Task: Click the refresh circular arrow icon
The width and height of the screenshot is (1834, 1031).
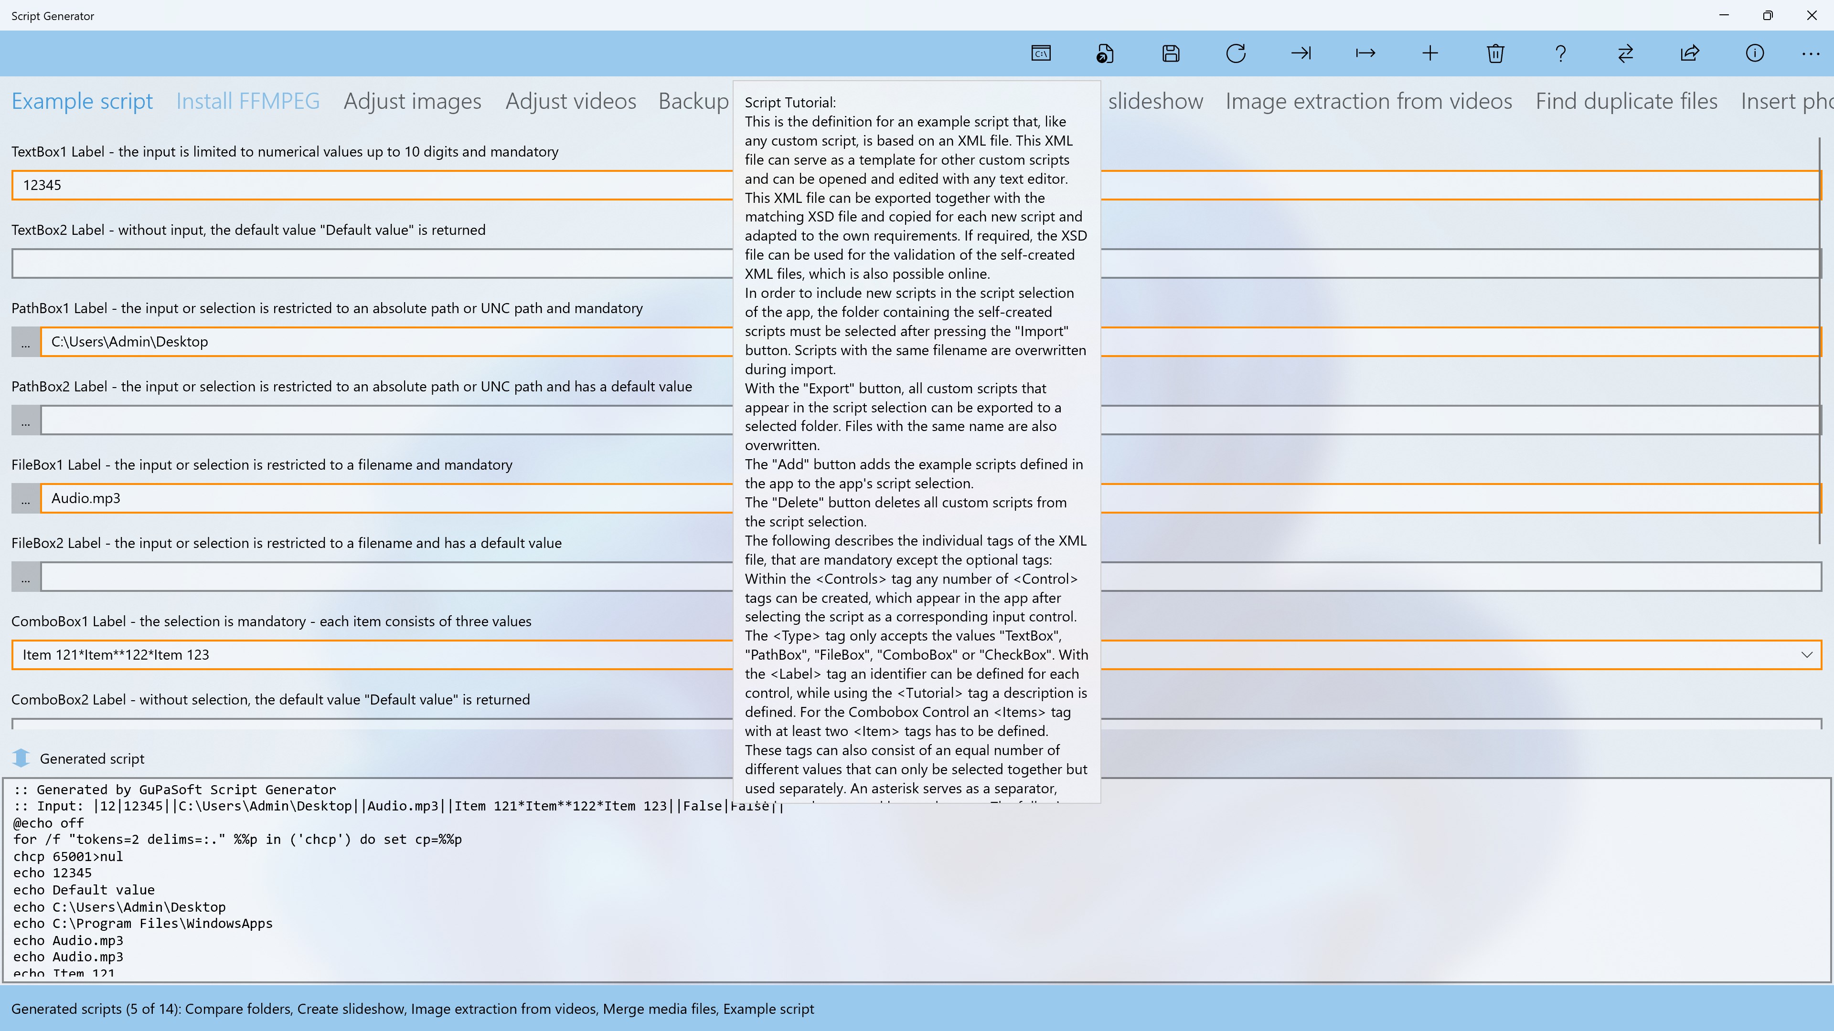Action: [1236, 53]
